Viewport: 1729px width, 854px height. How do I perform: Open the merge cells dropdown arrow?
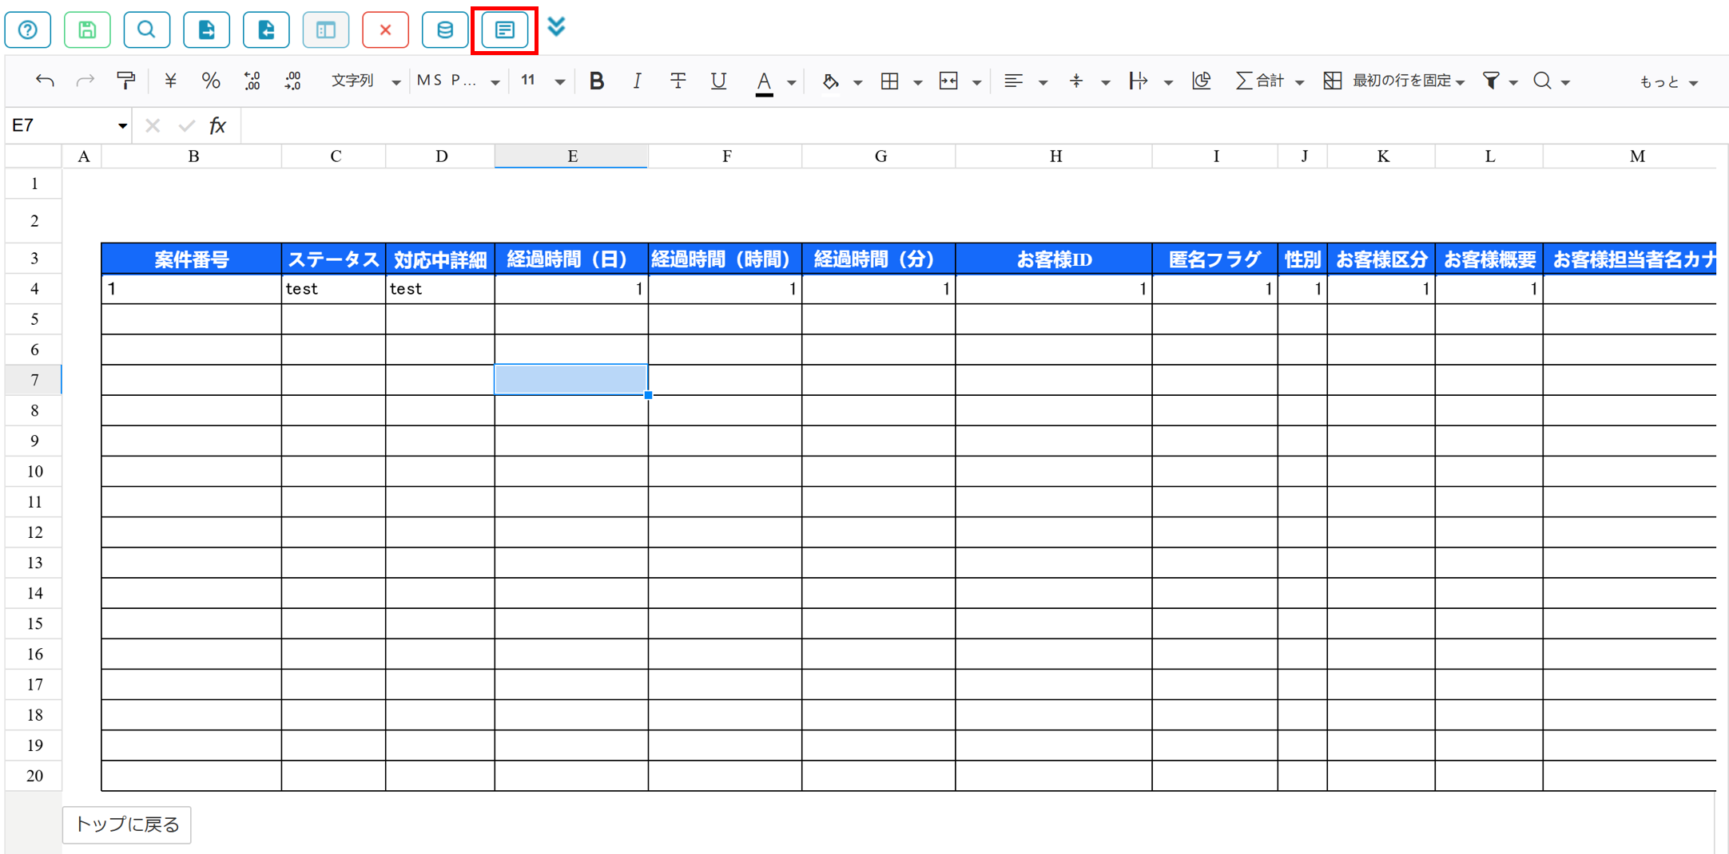pyautogui.click(x=976, y=82)
